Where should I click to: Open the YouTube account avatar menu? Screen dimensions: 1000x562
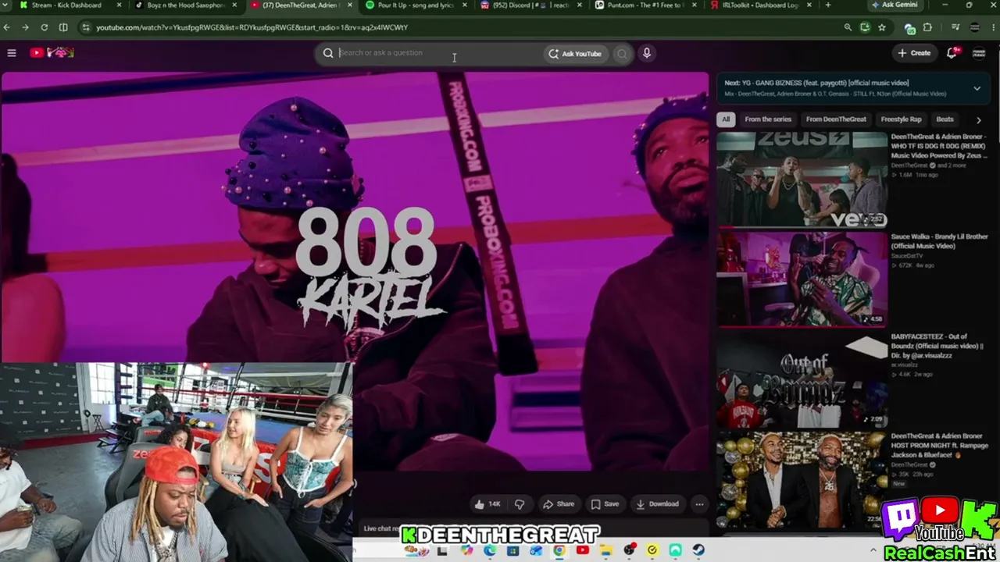(x=979, y=53)
